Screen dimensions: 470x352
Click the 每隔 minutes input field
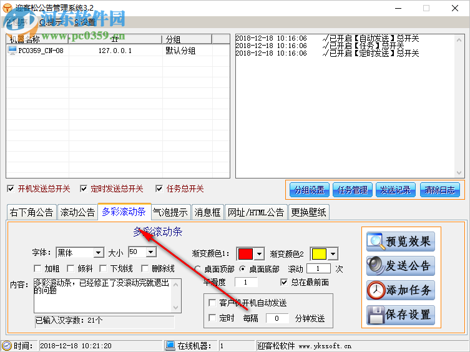point(277,318)
